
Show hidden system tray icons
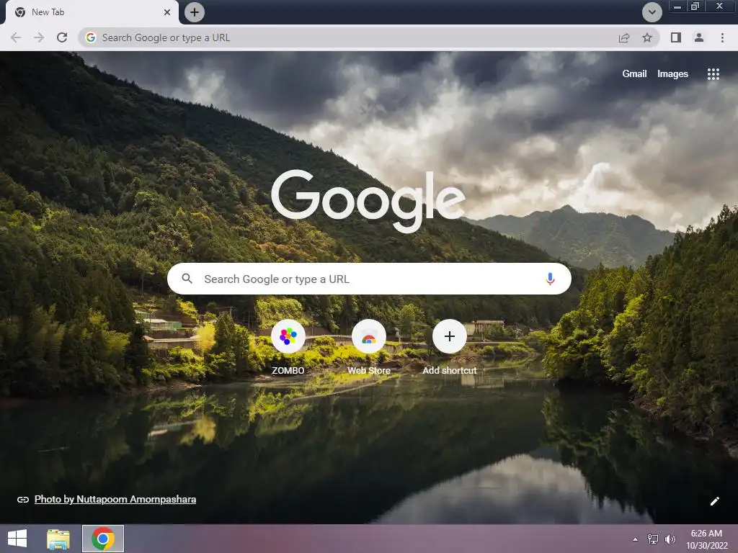pyautogui.click(x=636, y=539)
